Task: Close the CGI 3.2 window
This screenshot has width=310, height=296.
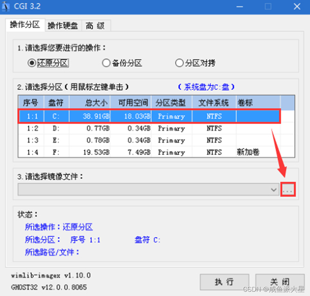Action: pos(297,7)
